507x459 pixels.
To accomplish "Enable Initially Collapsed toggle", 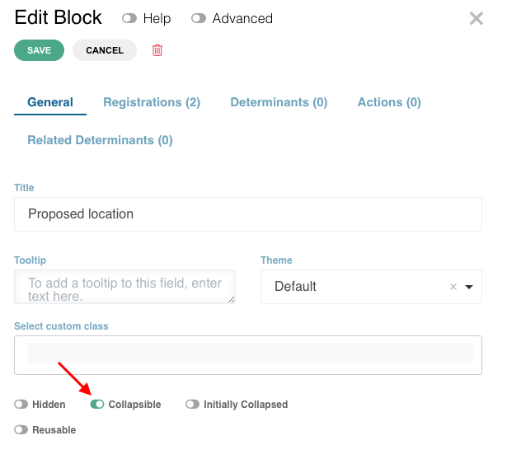I will [x=192, y=404].
